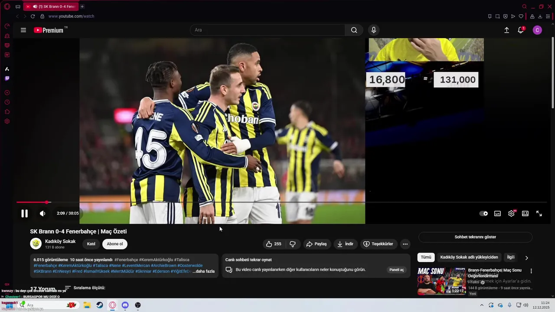Open ad blocker shield in address bar

point(505,16)
